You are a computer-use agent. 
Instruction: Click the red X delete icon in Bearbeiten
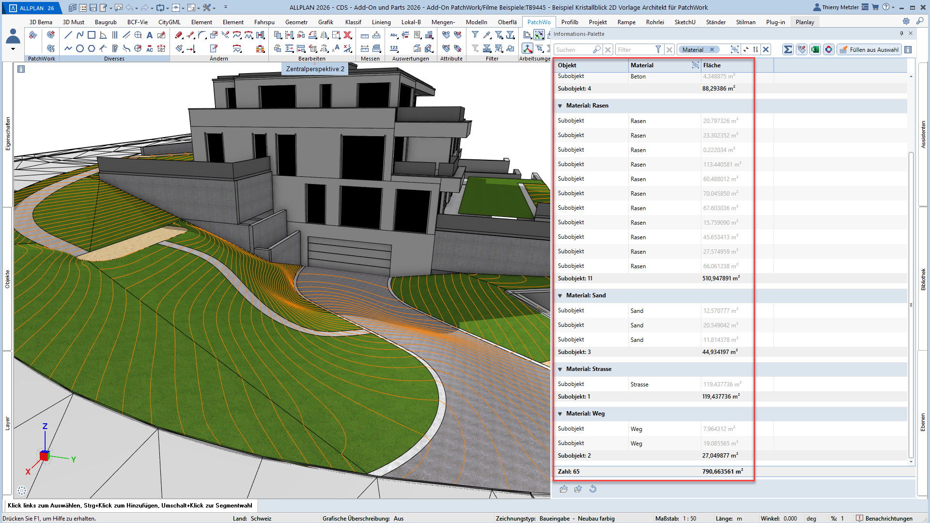pos(348,35)
